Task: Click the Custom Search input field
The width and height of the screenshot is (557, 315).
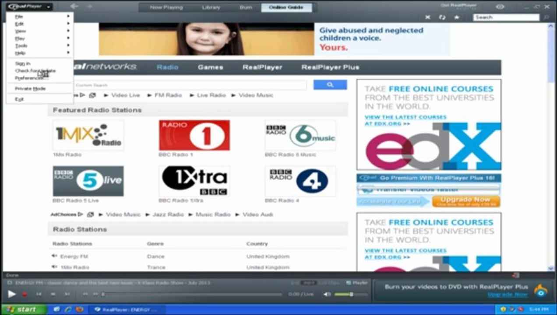Action: 189,85
